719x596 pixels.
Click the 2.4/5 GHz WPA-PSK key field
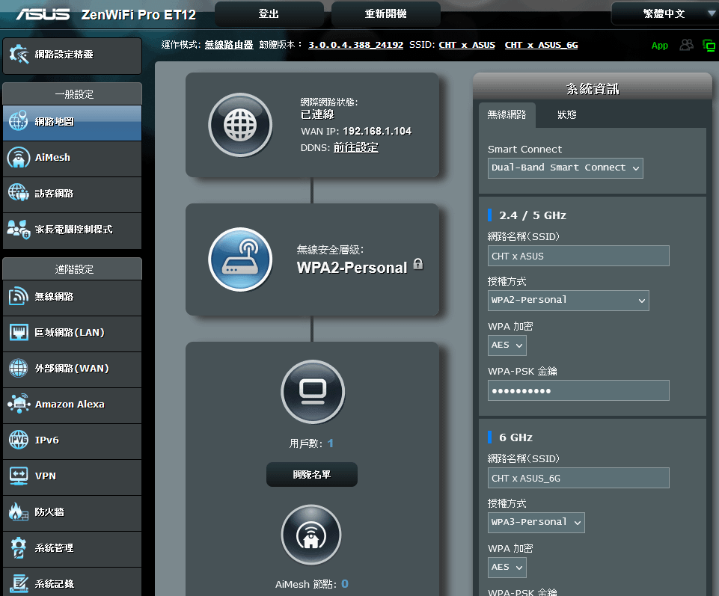coord(578,390)
